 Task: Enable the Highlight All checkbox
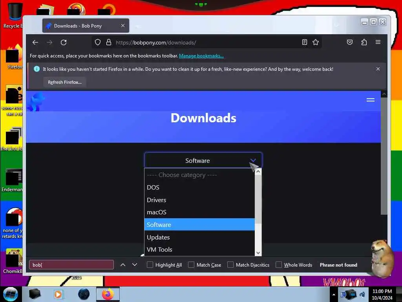coord(150,265)
